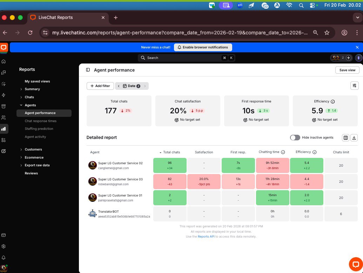Click the Wi-Fi status icon in menu bar
The image size is (363, 273).
coord(289,5)
